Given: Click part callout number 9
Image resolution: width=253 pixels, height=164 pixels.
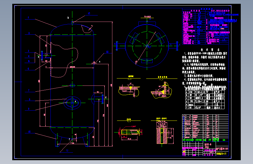Looking at the screenshot, I should click(x=29, y=109).
